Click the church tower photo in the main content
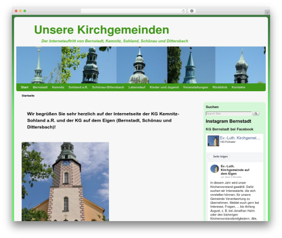The height and width of the screenshot is (238, 282). pos(65,182)
